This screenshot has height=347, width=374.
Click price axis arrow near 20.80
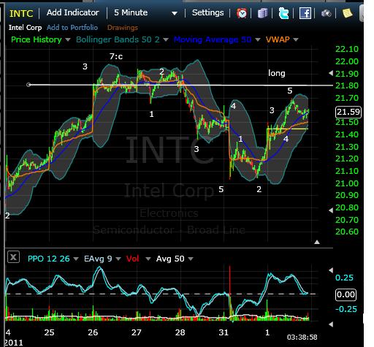(331, 210)
